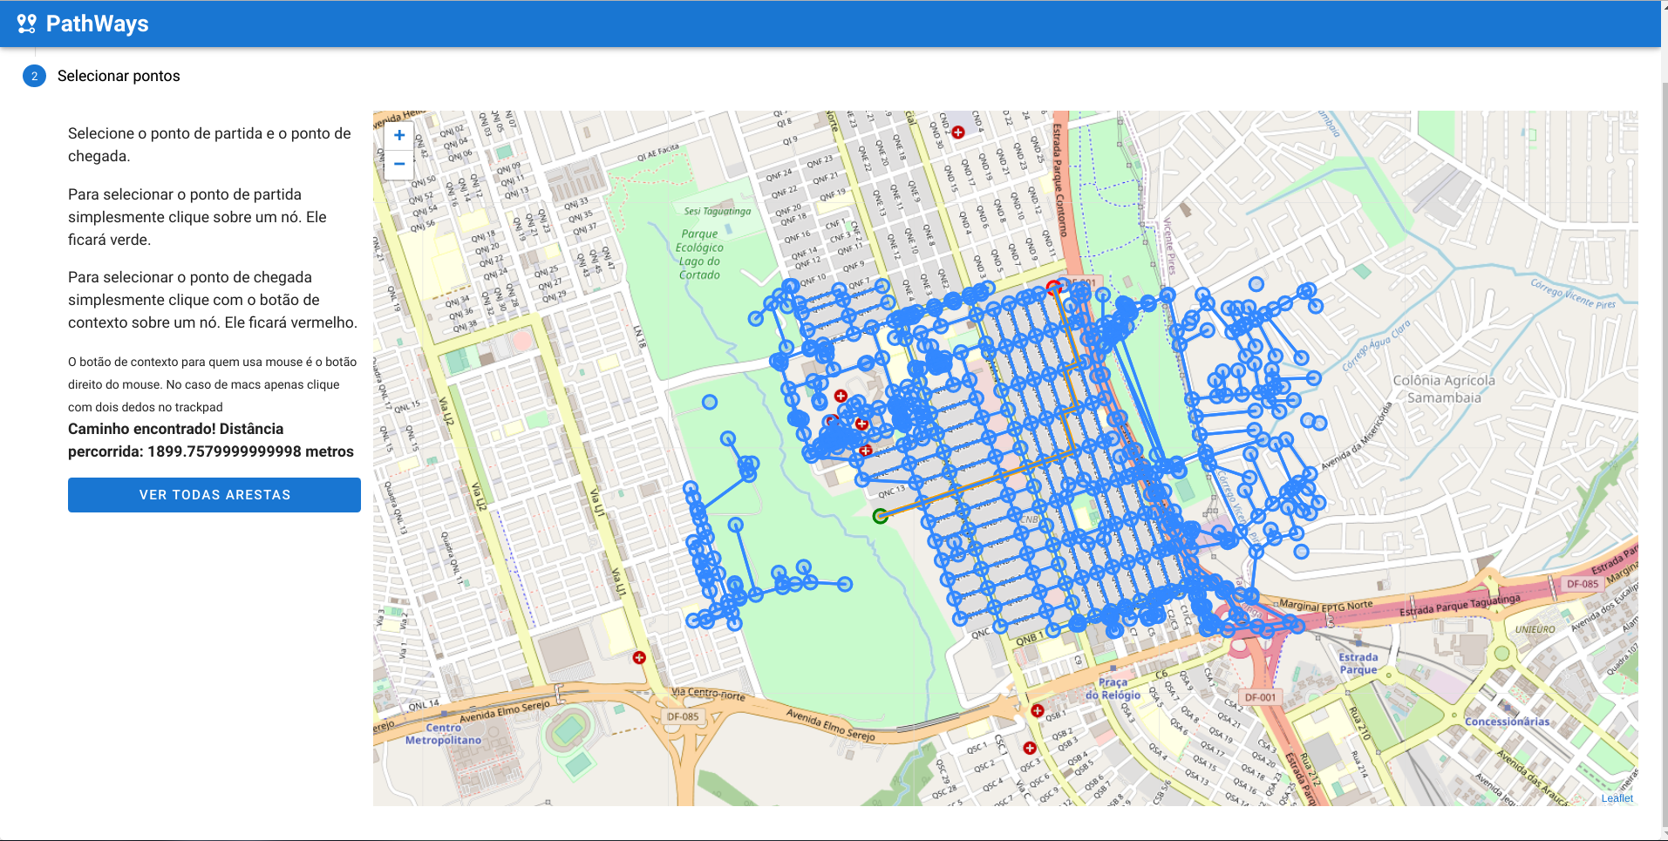Open the Leaflet attribution link
1668x841 pixels.
[x=1617, y=798]
